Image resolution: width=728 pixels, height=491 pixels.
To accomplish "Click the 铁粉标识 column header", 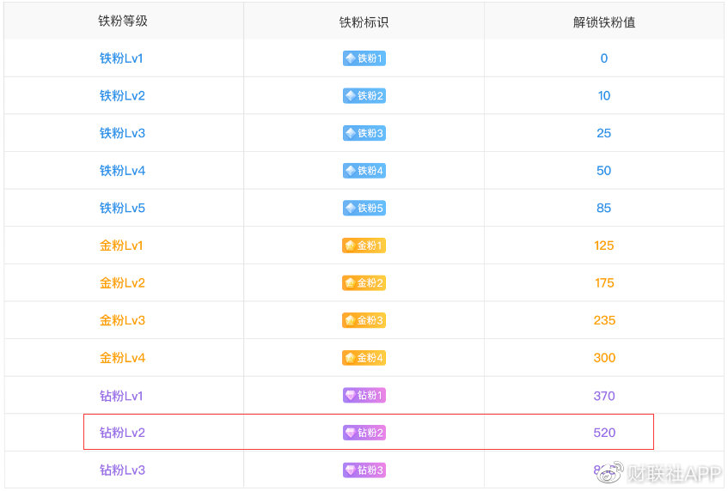I will [x=364, y=22].
